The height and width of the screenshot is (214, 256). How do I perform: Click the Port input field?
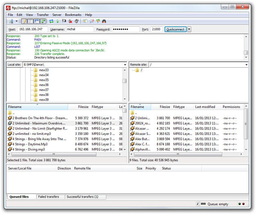coord(156,29)
